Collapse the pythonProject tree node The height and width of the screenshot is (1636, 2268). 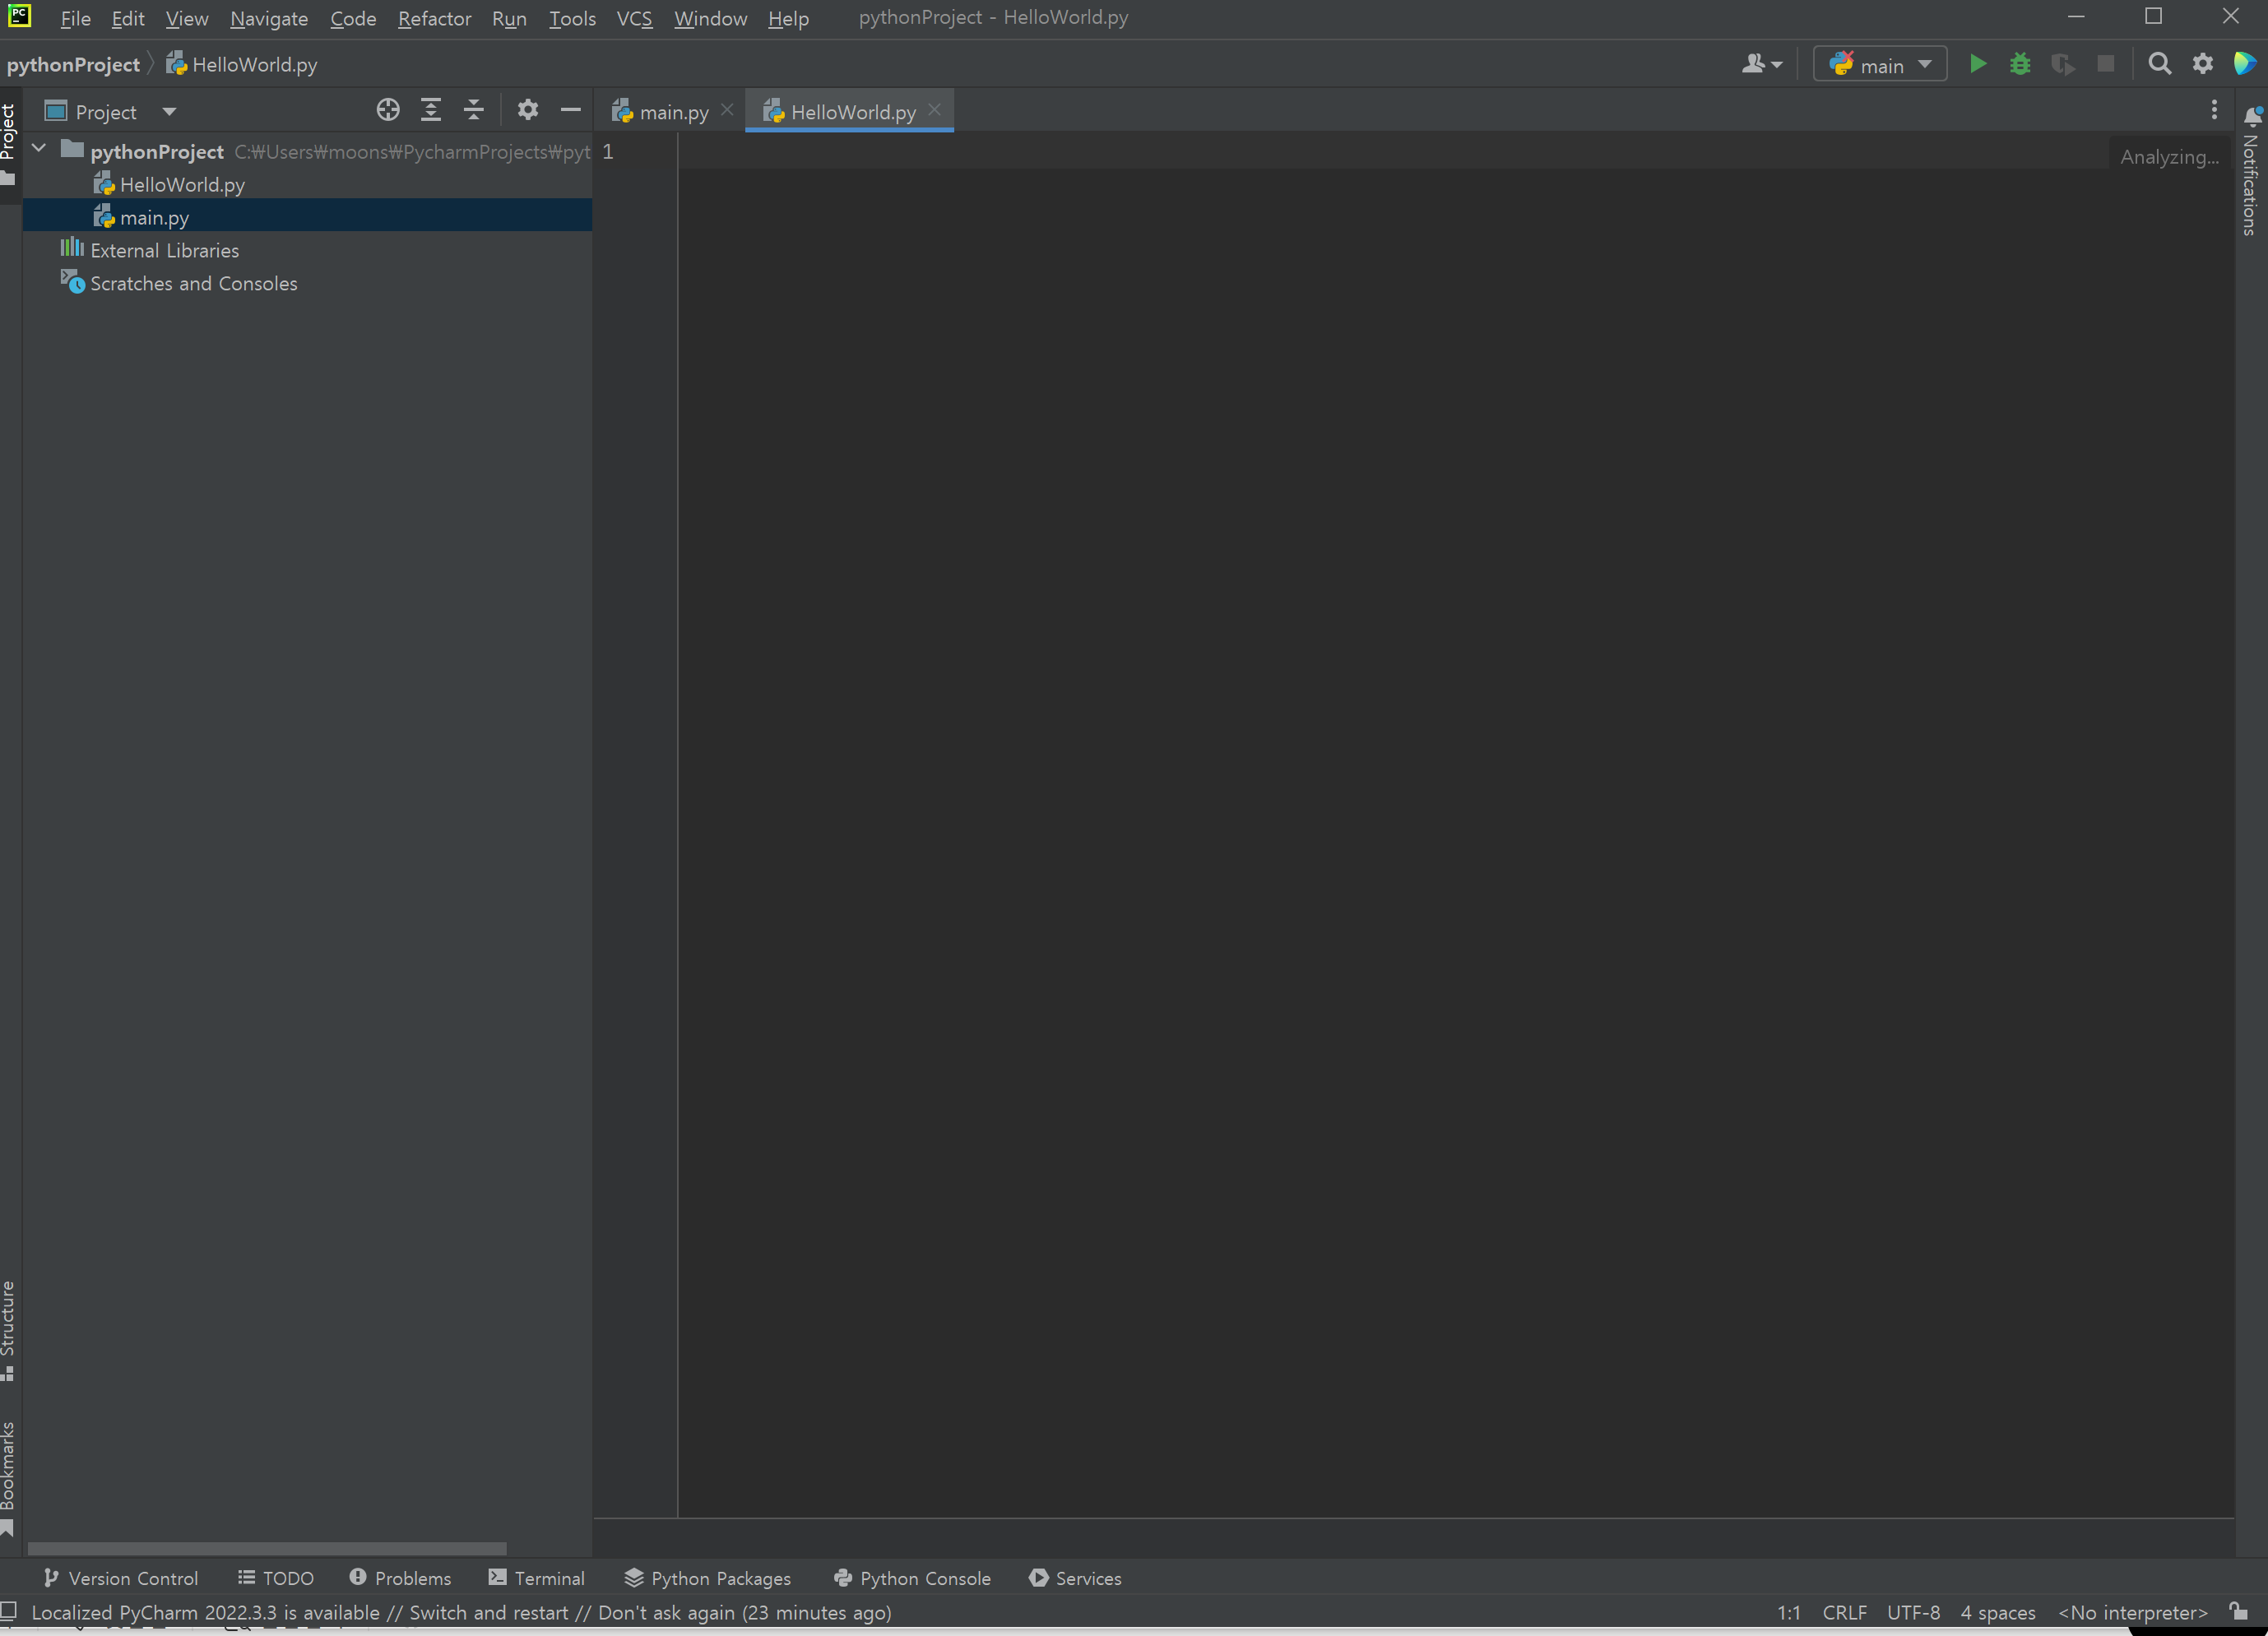point(40,150)
